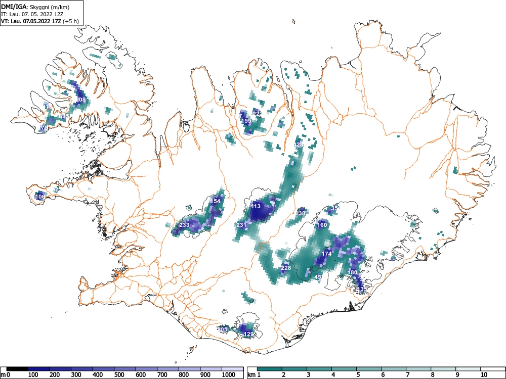Select the '10' km legend label
The height and width of the screenshot is (379, 506).
484,375
